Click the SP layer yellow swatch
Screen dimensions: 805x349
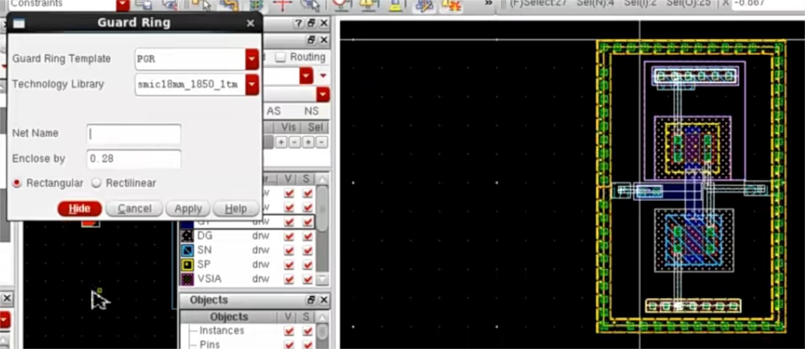coord(187,265)
